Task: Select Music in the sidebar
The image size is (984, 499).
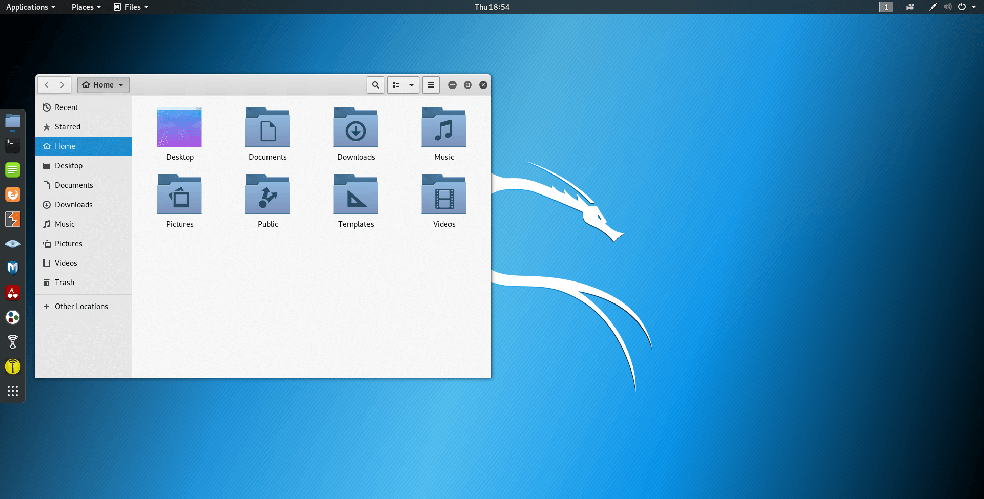Action: pos(84,224)
